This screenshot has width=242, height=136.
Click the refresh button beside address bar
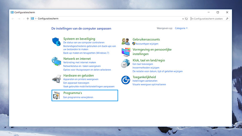[187, 19]
